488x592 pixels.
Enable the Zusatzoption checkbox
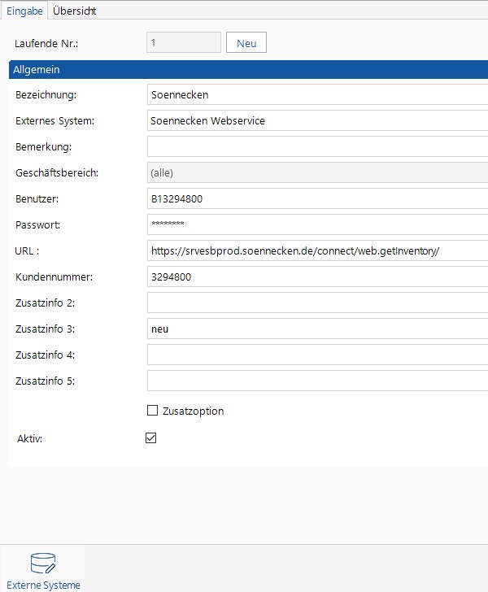coord(152,411)
